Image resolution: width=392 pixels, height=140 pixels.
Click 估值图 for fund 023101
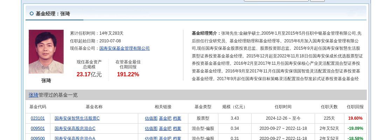[151, 118]
